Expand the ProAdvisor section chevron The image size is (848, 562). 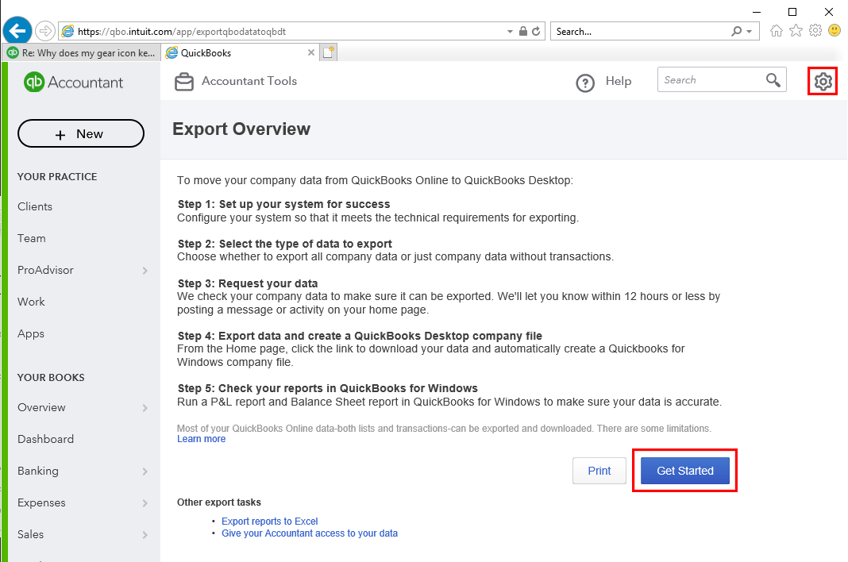pos(145,270)
